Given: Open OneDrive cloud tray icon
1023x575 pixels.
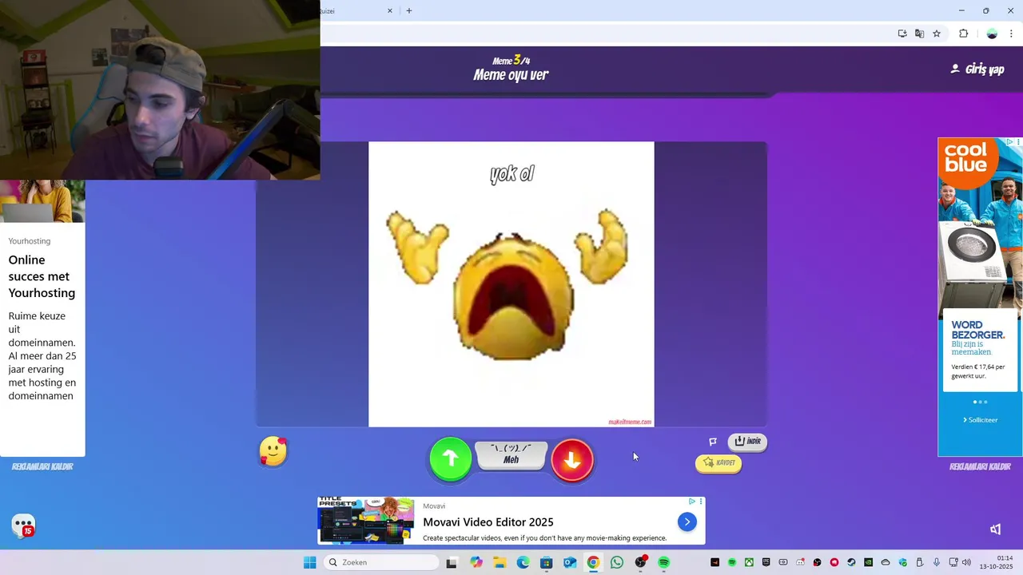Looking at the screenshot, I should click(886, 562).
